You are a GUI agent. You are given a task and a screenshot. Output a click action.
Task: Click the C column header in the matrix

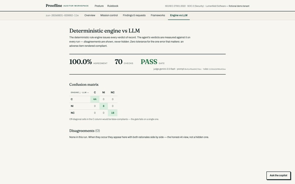(95, 92)
